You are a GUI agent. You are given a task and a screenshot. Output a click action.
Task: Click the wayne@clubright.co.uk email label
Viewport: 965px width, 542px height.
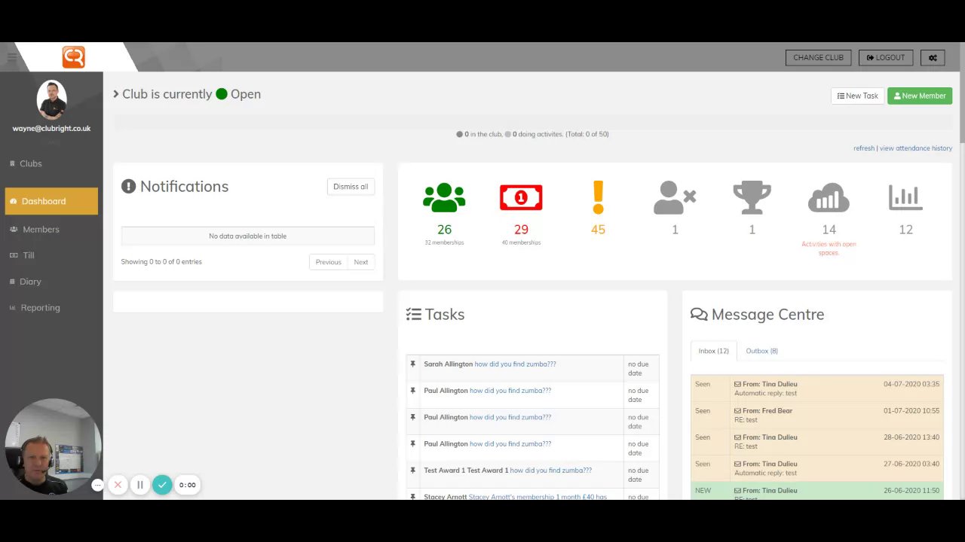tap(51, 129)
